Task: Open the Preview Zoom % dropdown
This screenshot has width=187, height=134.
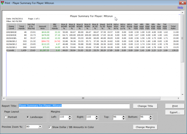Action: [x=40, y=127]
